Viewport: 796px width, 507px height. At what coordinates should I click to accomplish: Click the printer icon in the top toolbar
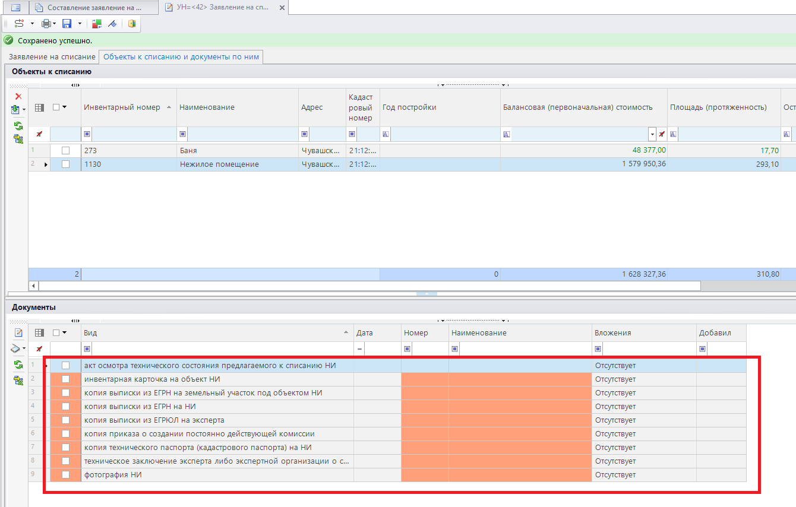46,24
